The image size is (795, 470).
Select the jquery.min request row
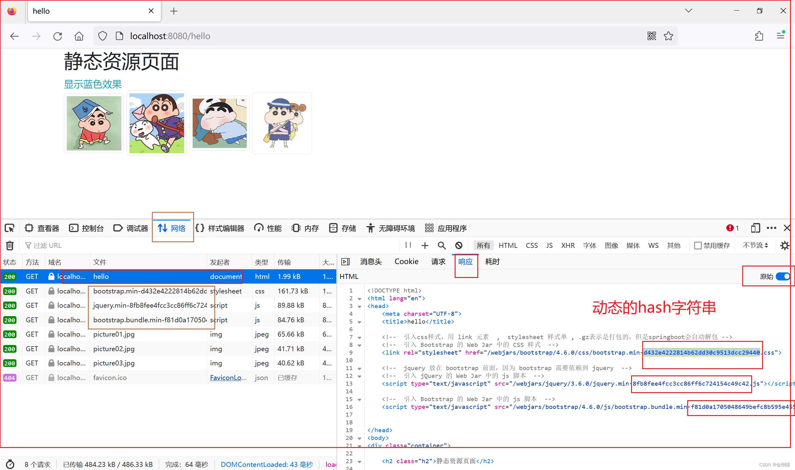[168, 305]
